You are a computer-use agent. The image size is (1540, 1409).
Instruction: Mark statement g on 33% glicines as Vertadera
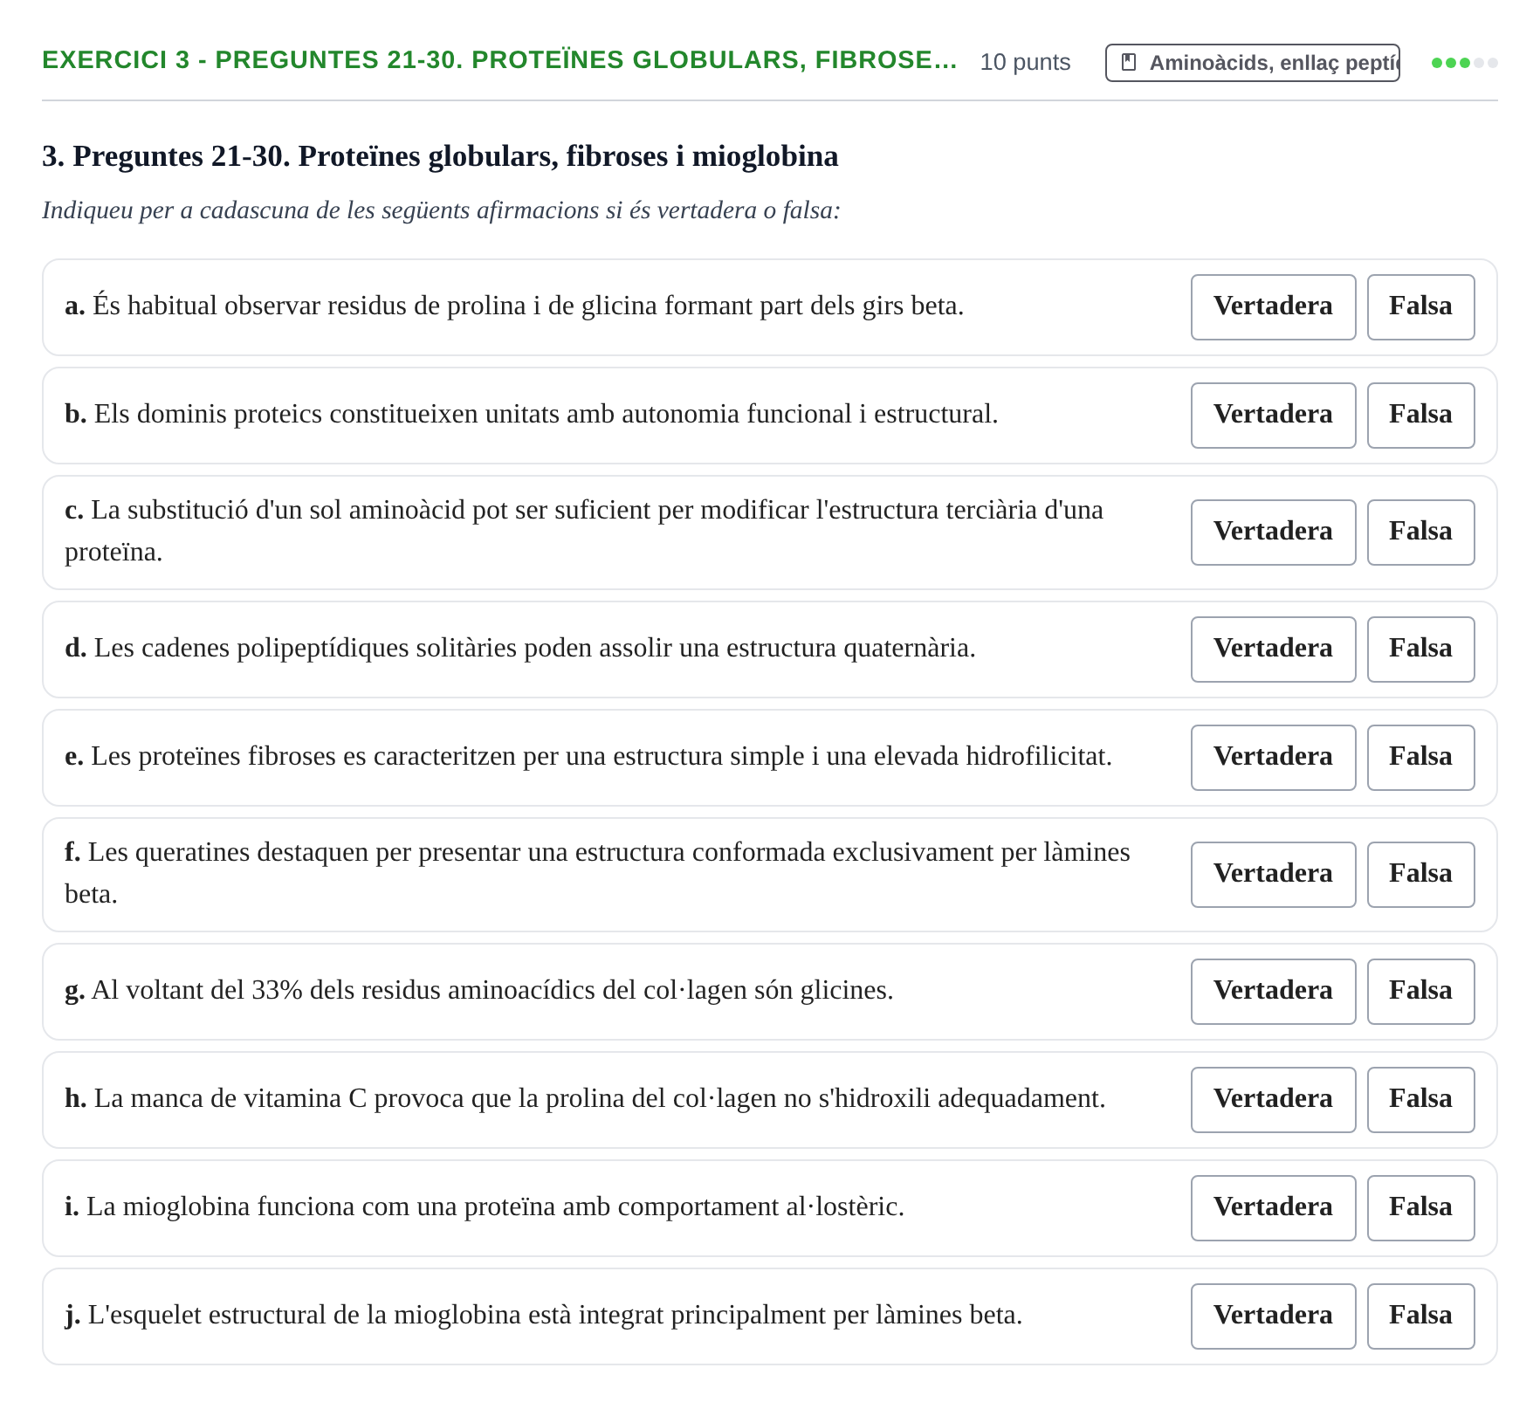click(x=1273, y=992)
